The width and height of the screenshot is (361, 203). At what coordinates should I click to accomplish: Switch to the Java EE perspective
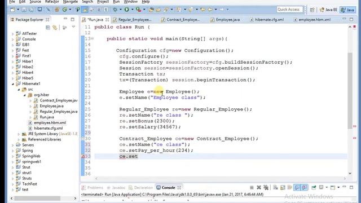(x=328, y=10)
